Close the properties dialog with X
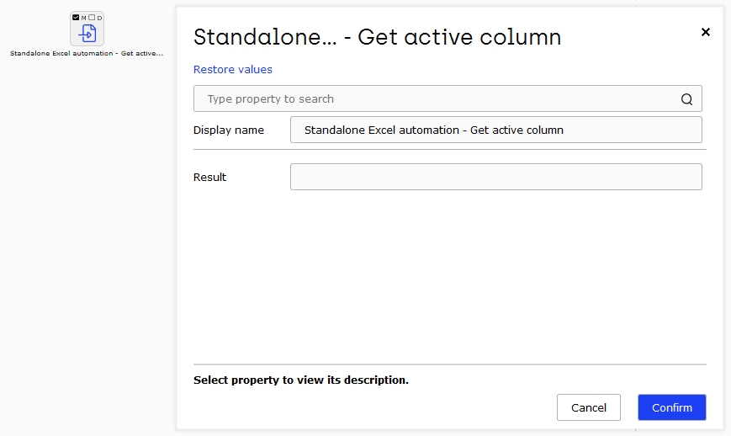The width and height of the screenshot is (731, 436). point(706,32)
